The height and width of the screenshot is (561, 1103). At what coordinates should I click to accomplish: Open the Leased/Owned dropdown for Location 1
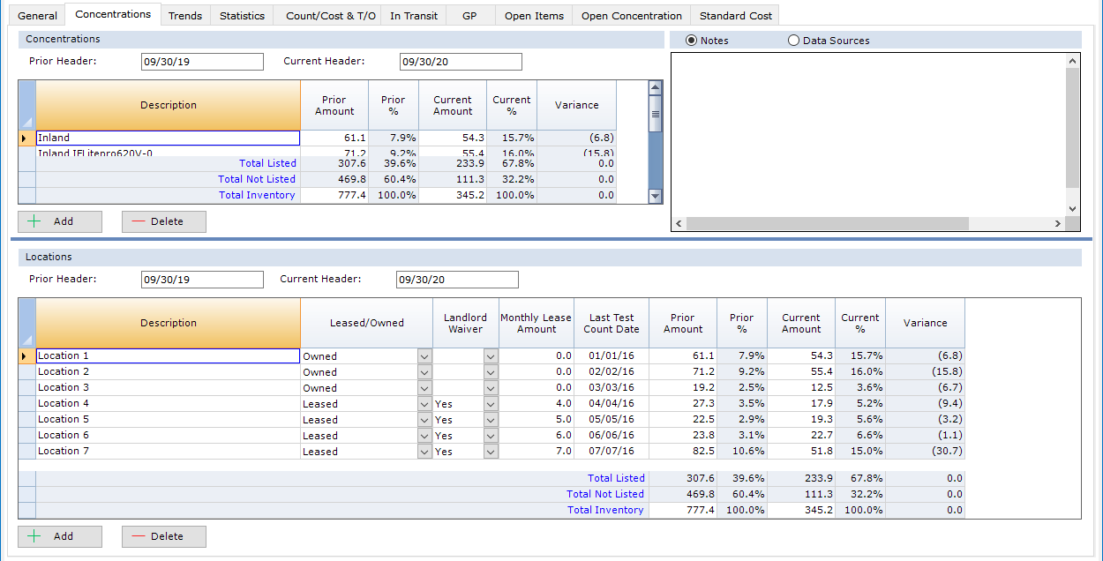(x=424, y=355)
